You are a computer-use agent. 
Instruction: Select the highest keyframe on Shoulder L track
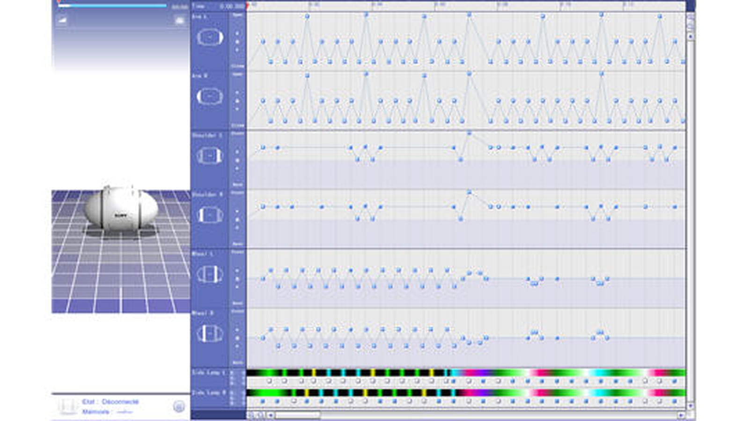469,134
